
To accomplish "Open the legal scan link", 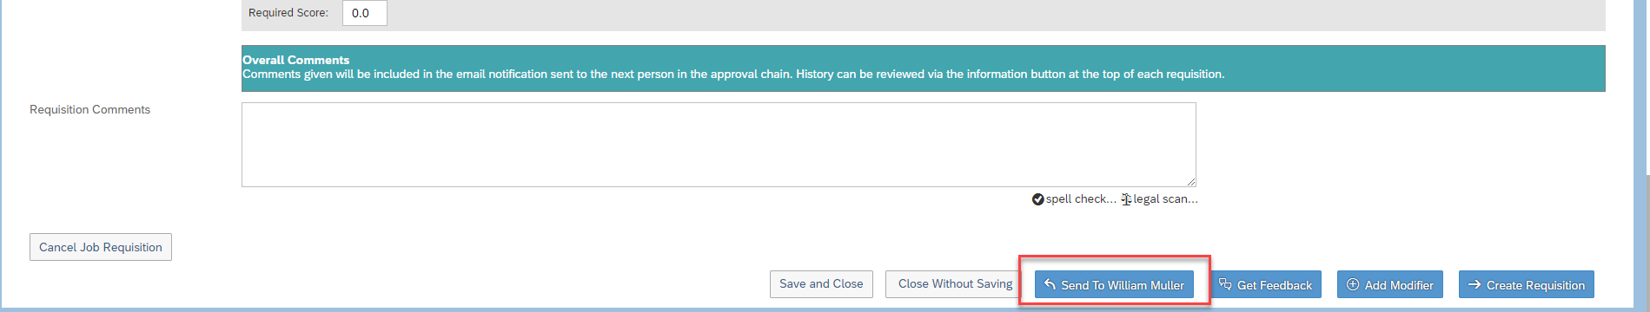I will (1165, 199).
